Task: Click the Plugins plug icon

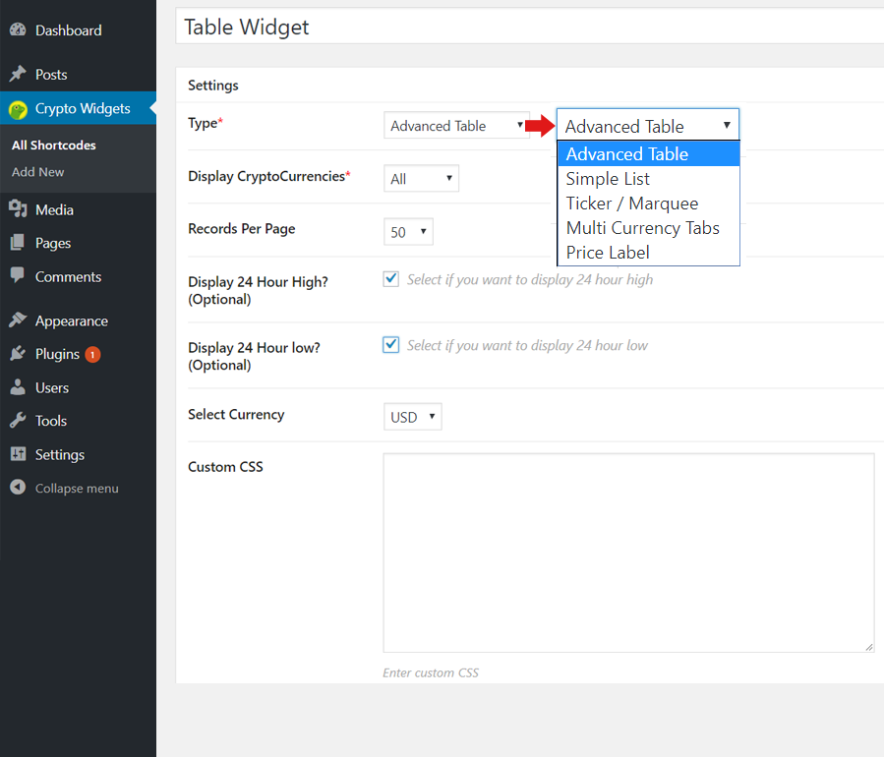Action: (x=18, y=354)
